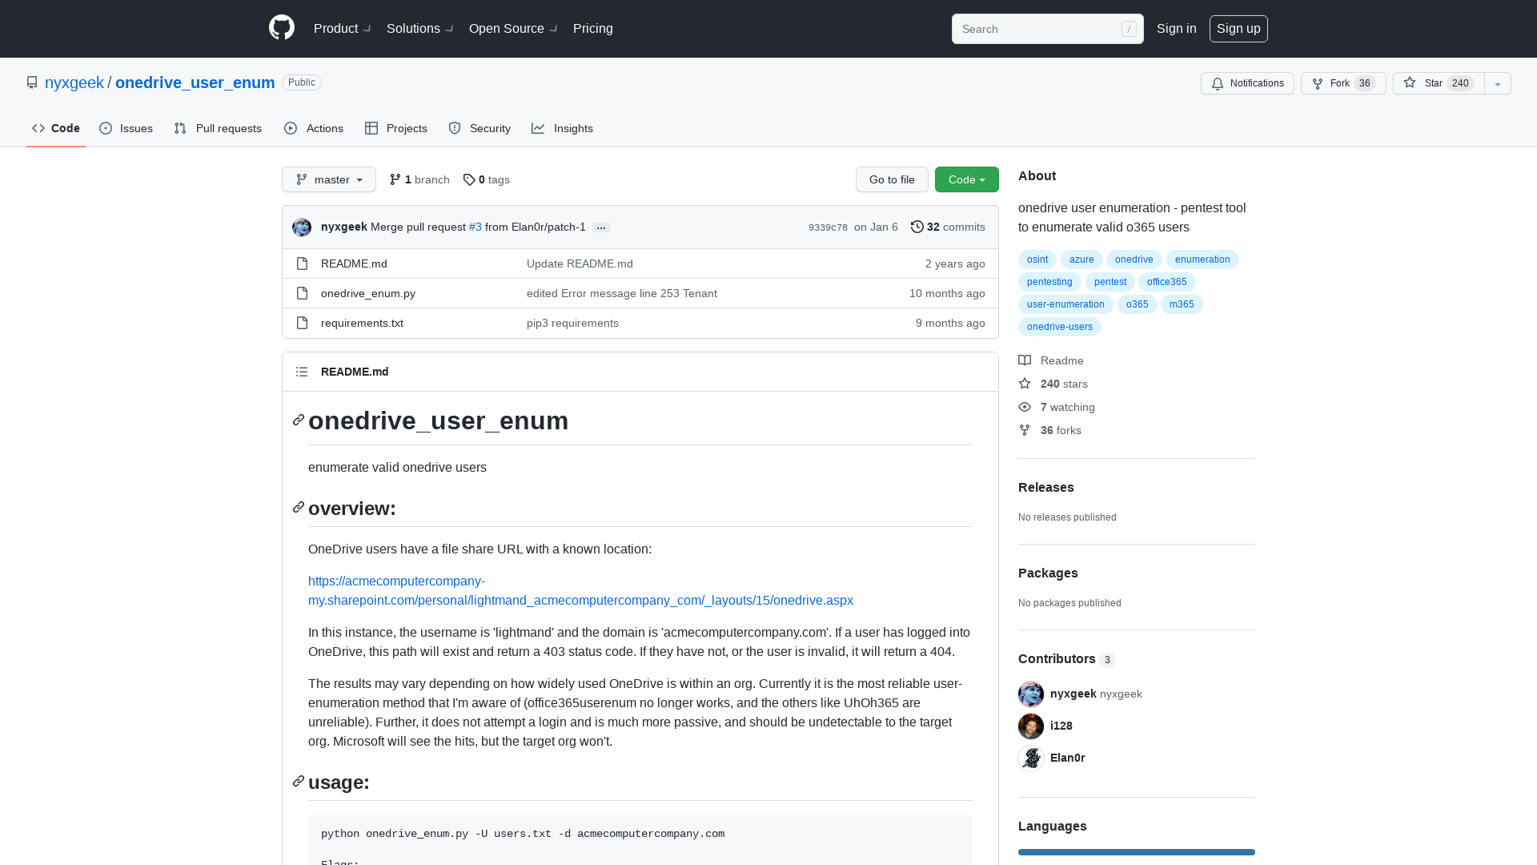Click the Sign up button
Viewport: 1537px width, 865px height.
tap(1238, 28)
